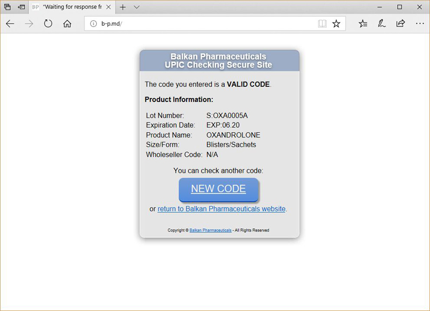Click the 'Product Information:' heading
Viewport: 430px width, 311px height.
coord(179,99)
